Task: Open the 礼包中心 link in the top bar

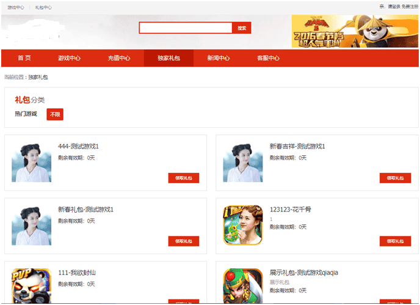Action: click(x=43, y=7)
